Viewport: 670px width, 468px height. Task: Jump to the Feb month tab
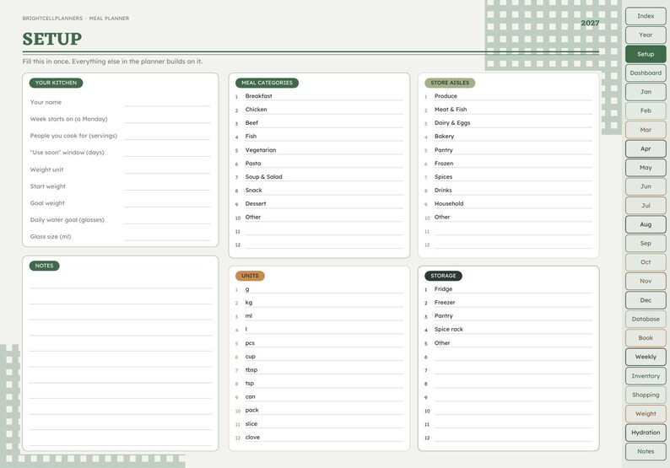(646, 111)
